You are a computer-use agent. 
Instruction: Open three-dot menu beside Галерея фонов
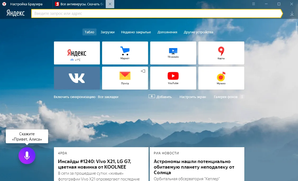242,97
